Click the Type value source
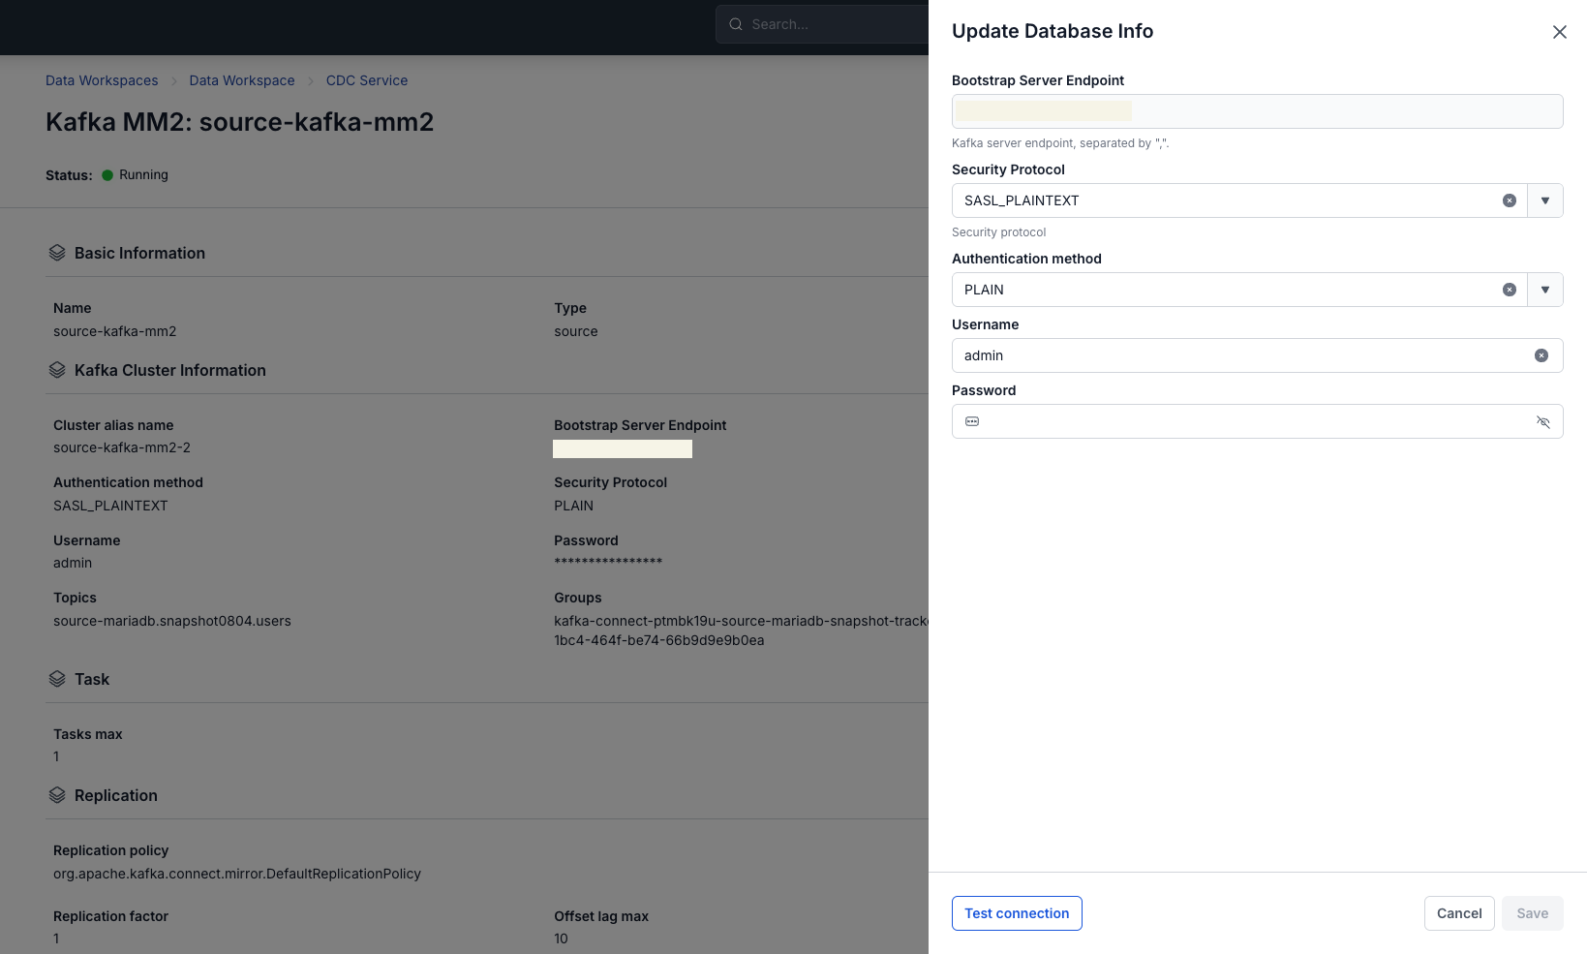The image size is (1587, 954). coord(576,331)
